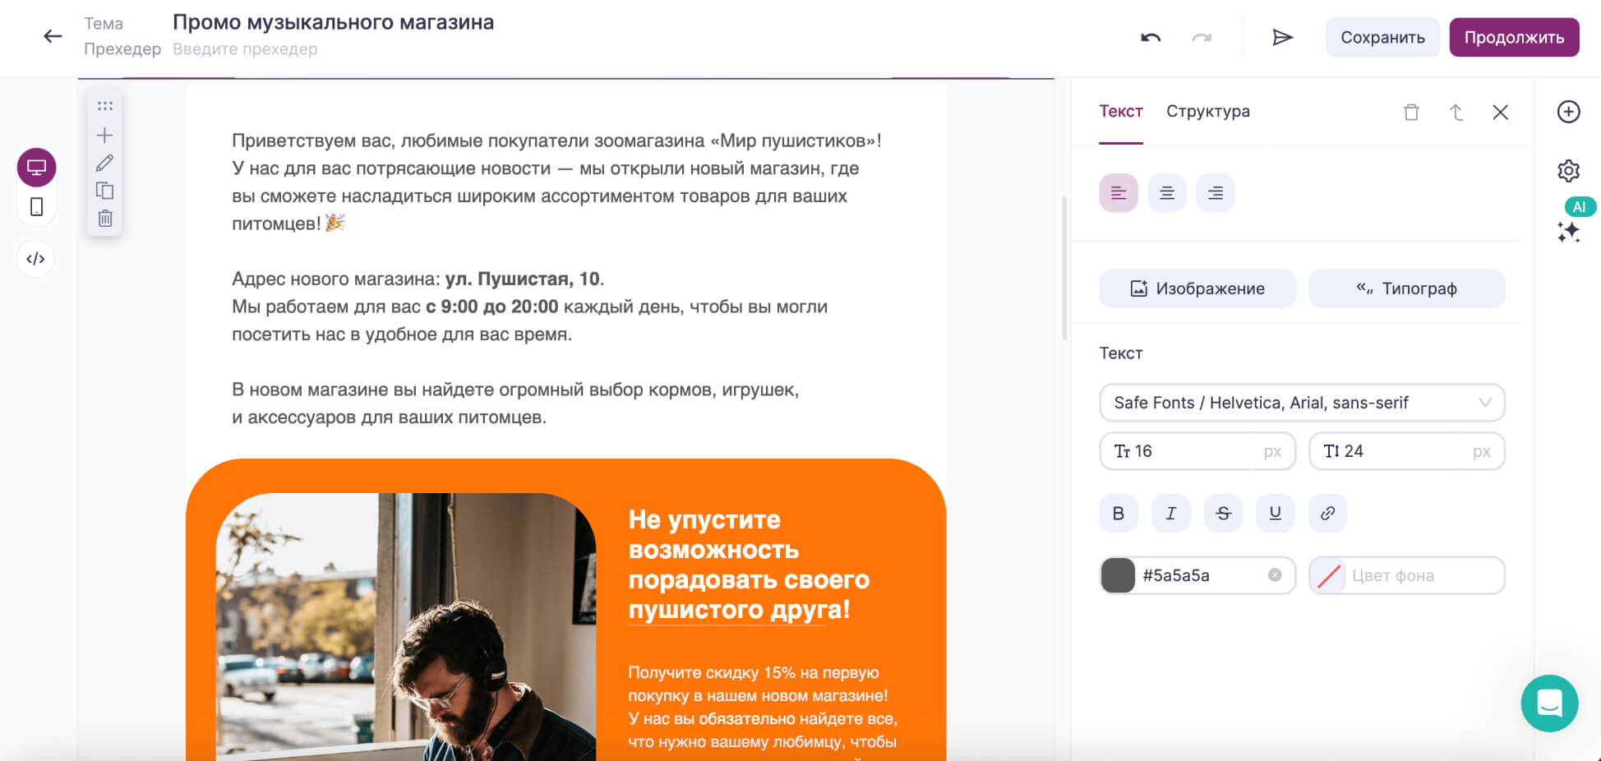Viewport: 1601px width, 761px height.
Task: Clear the #5a5a5a text color value
Action: pos(1275,575)
